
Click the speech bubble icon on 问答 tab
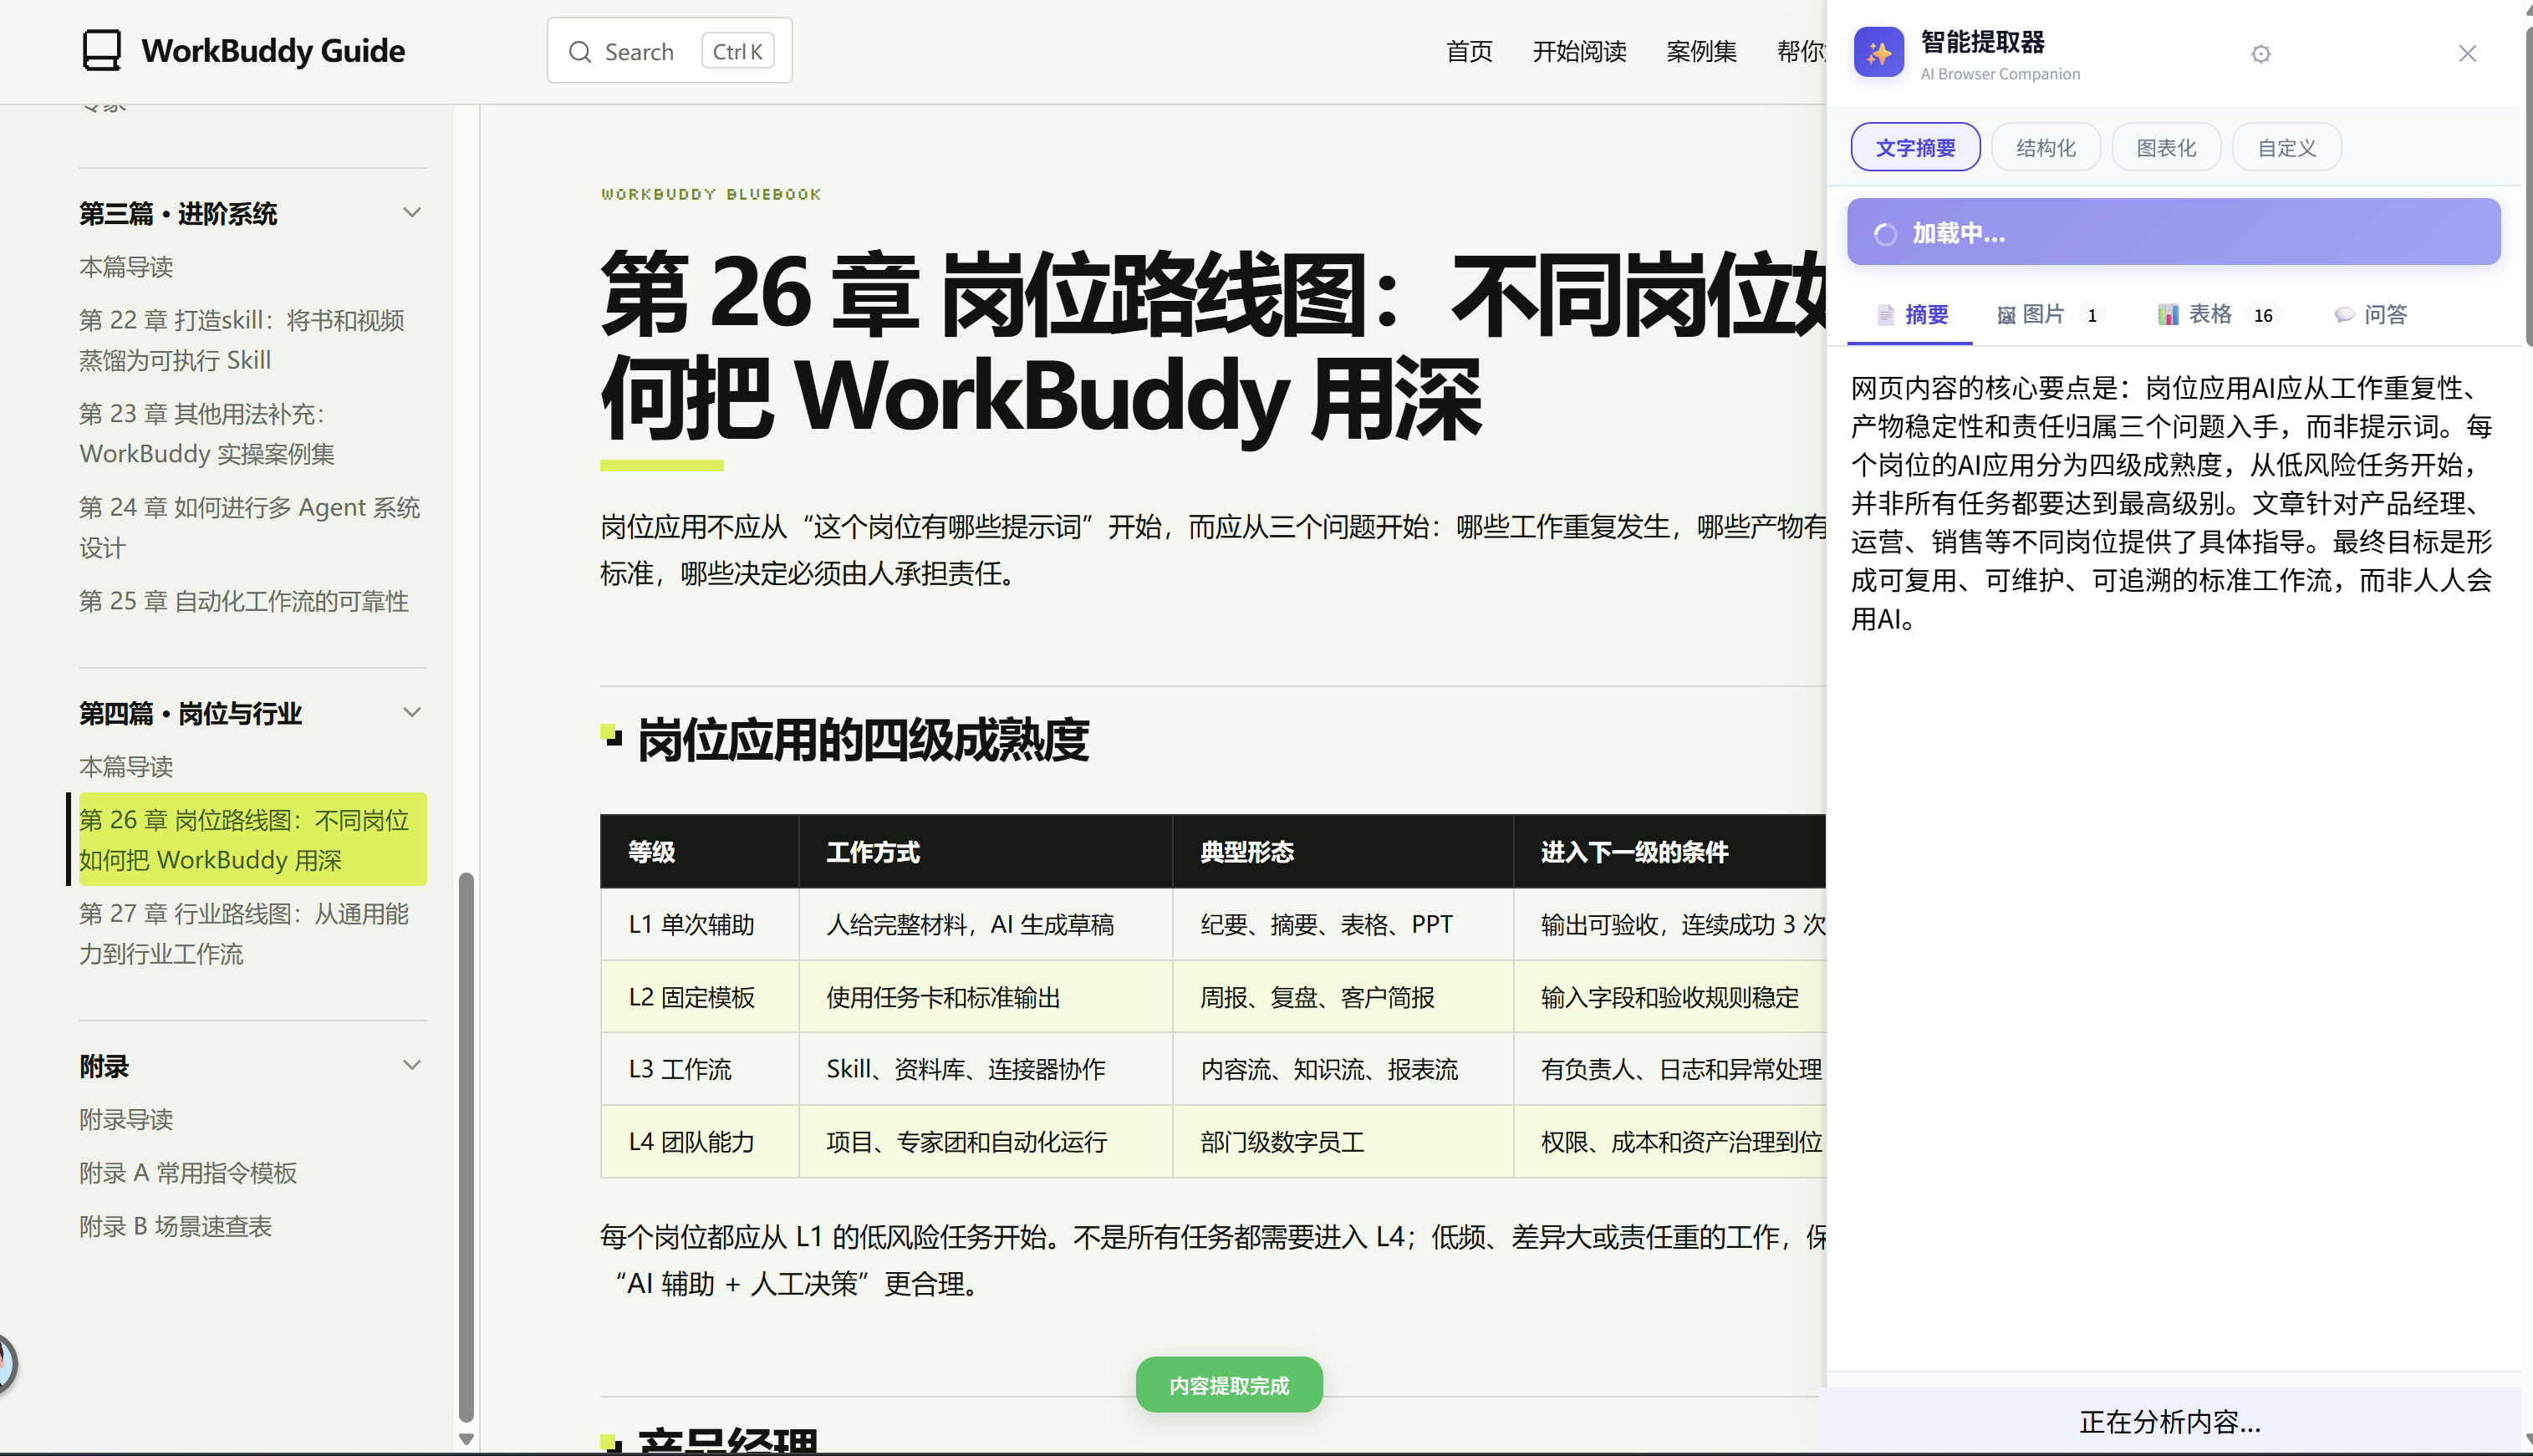click(2343, 315)
